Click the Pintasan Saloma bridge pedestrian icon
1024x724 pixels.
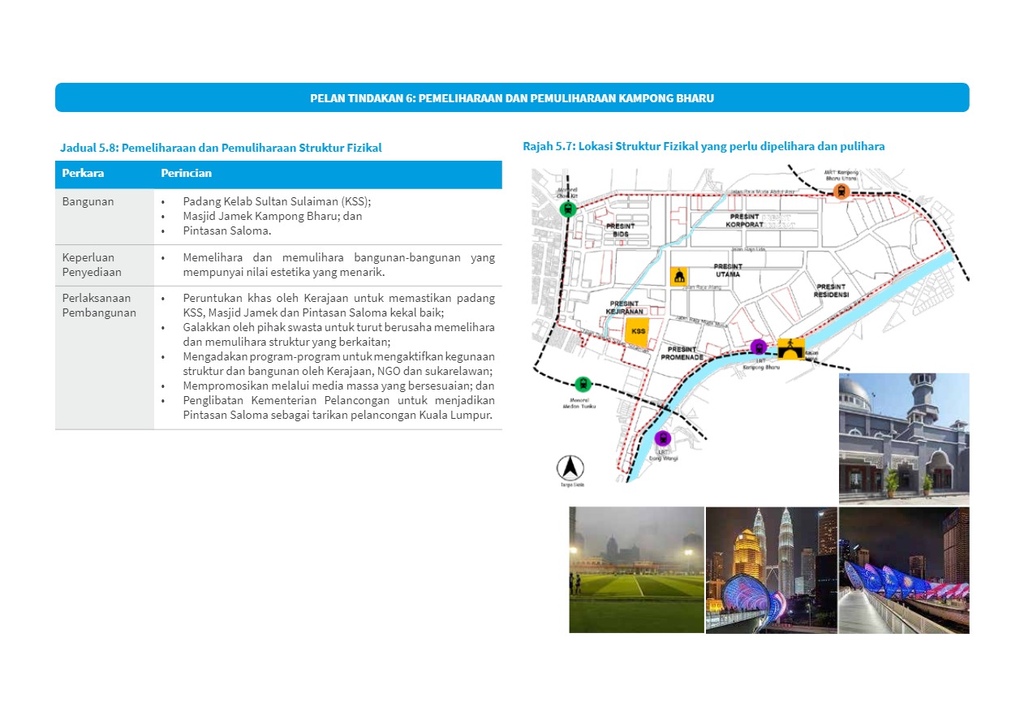[790, 349]
